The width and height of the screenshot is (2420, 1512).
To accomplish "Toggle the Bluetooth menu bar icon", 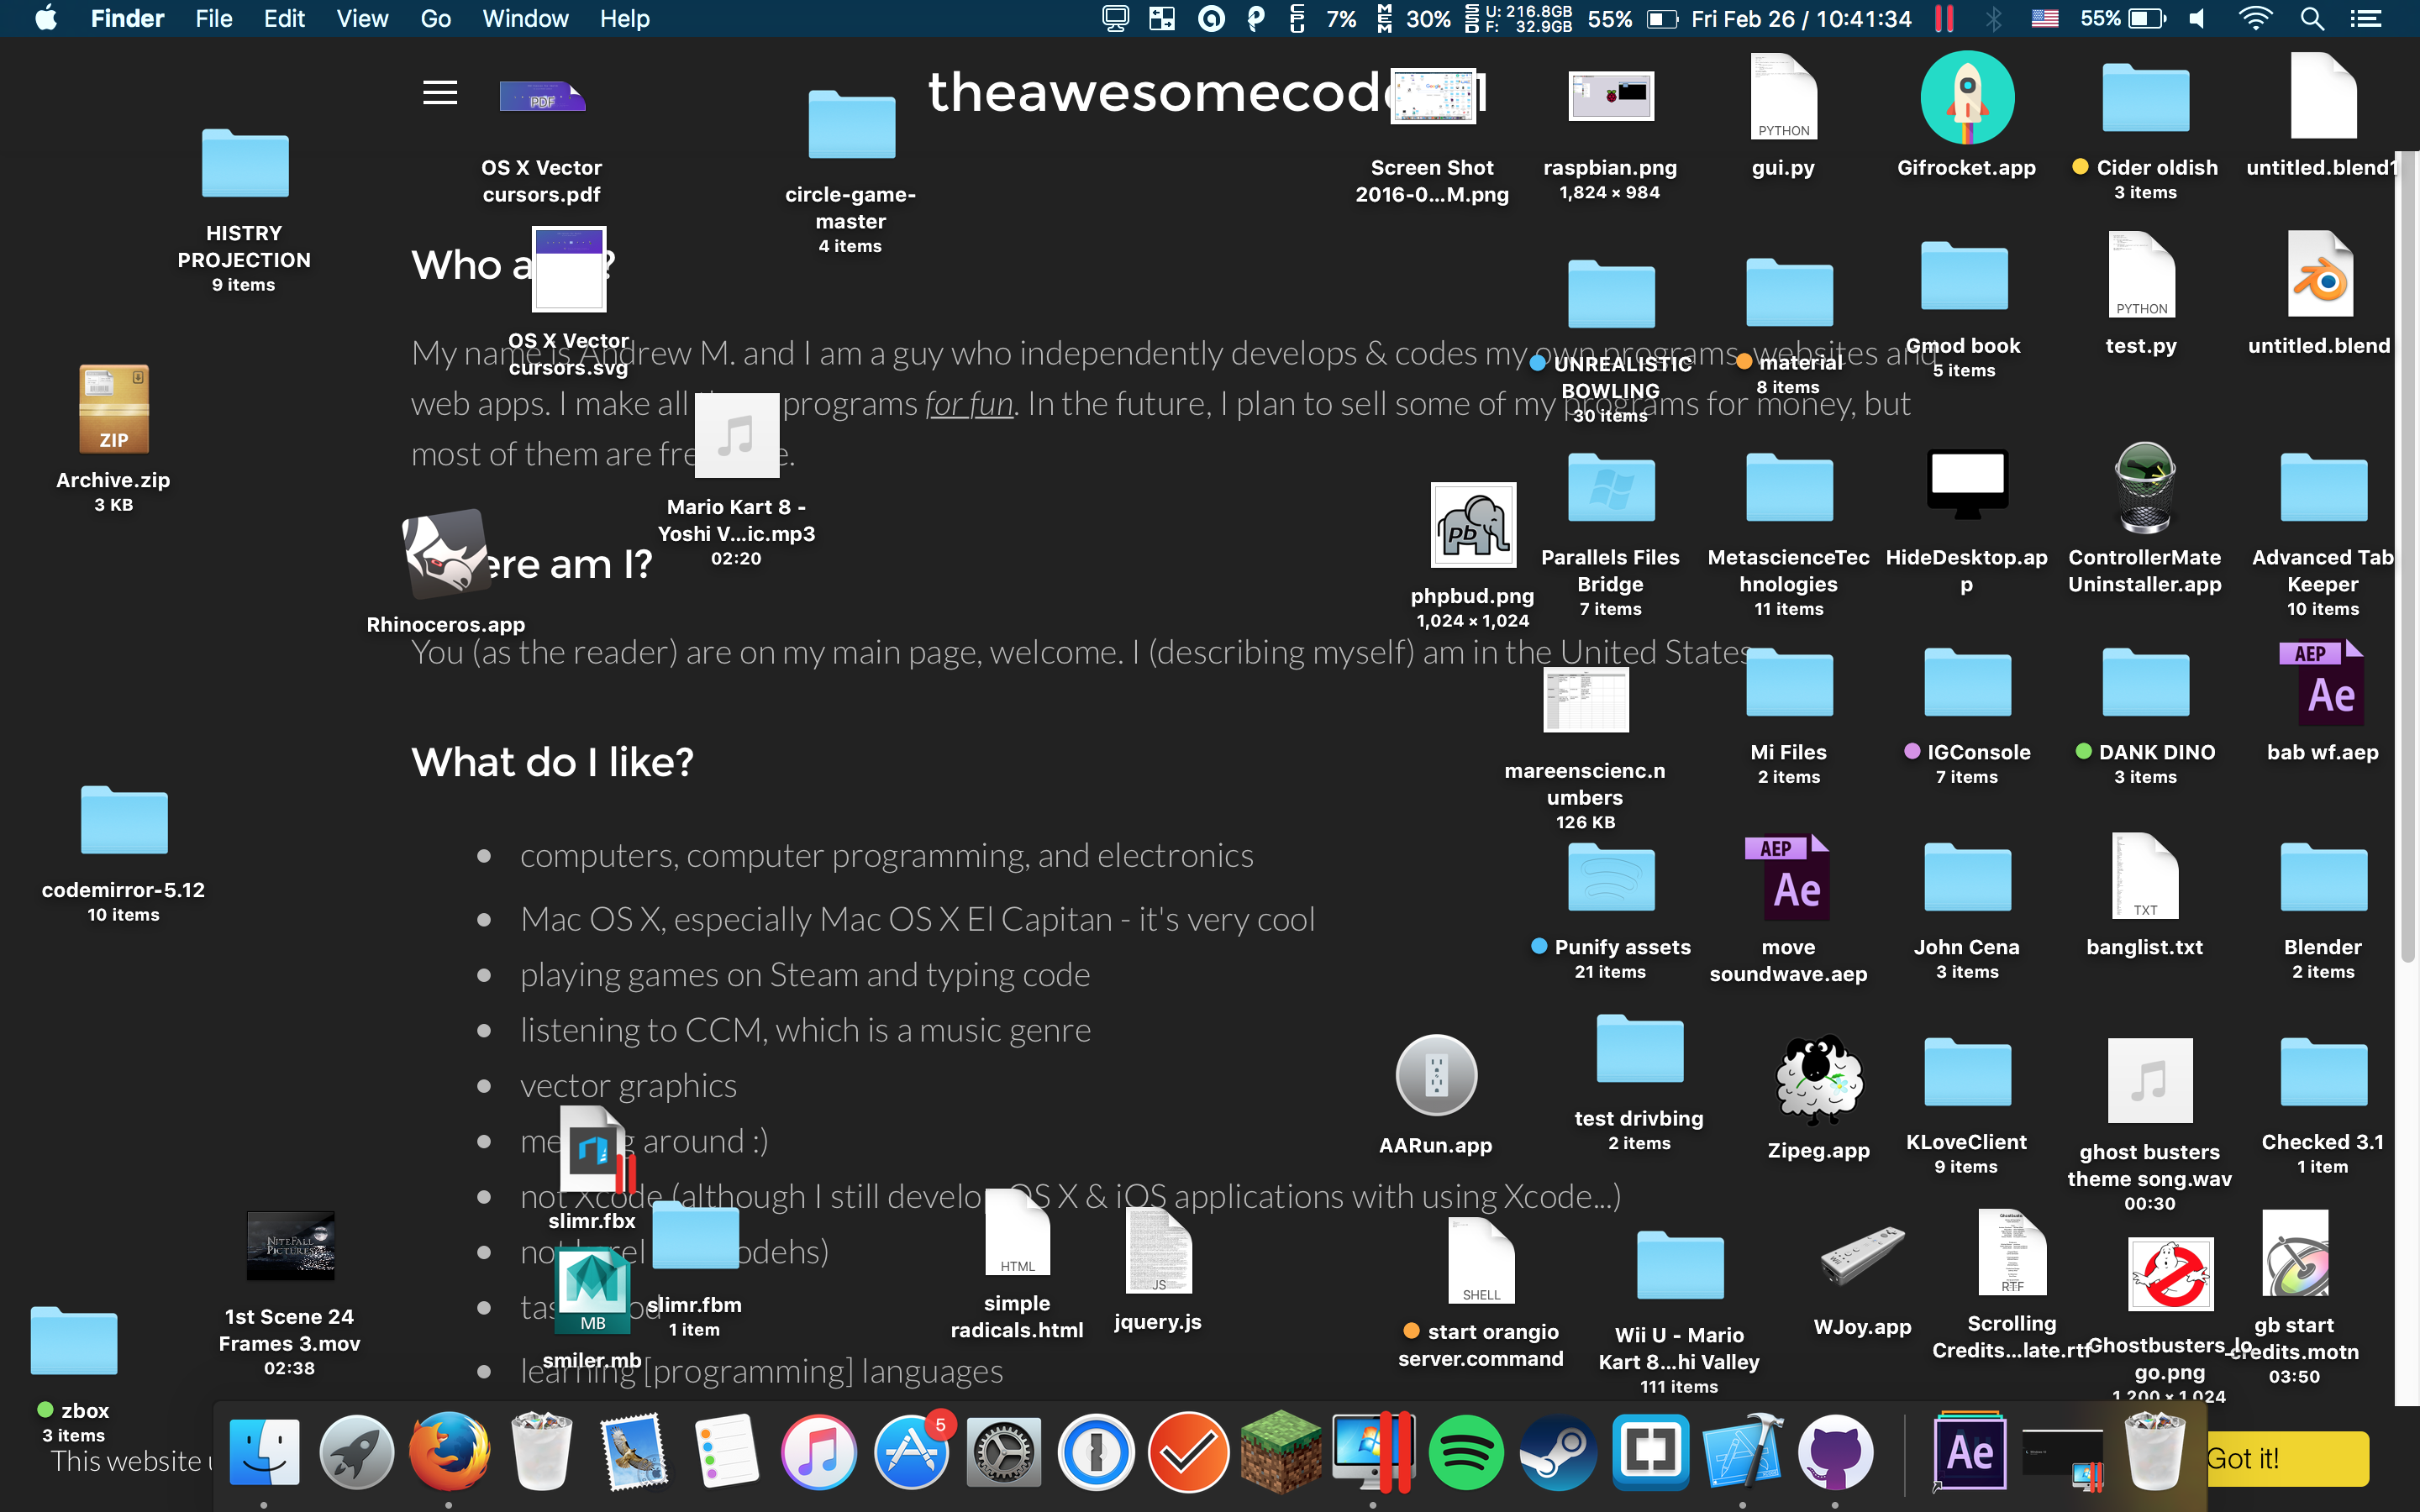I will tap(1993, 19).
